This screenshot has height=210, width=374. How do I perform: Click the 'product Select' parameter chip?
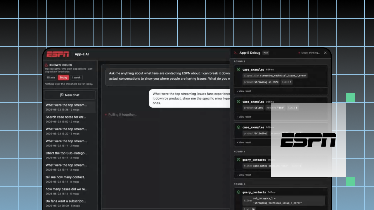253,108
